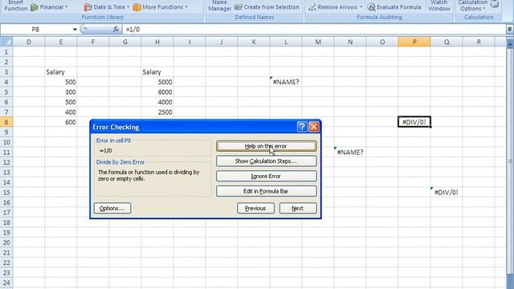This screenshot has height=289, width=514.
Task: Select column E header
Action: 61,42
